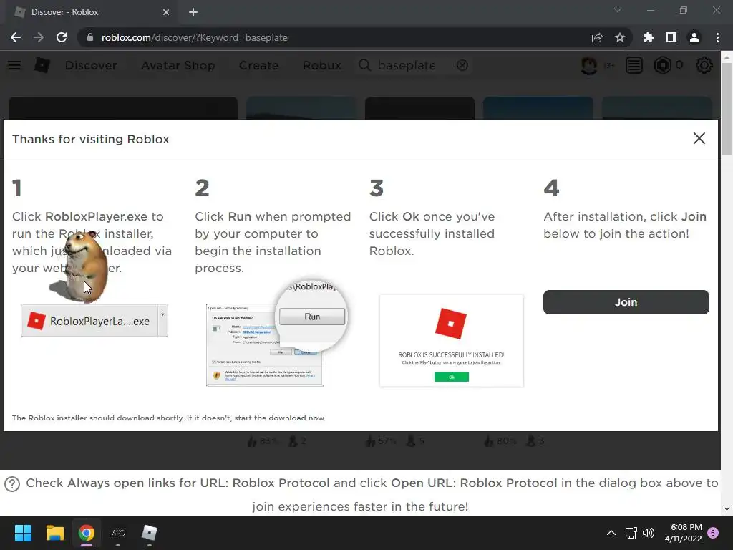This screenshot has height=550, width=733.
Task: Click the address bar URL
Action: (x=195, y=37)
